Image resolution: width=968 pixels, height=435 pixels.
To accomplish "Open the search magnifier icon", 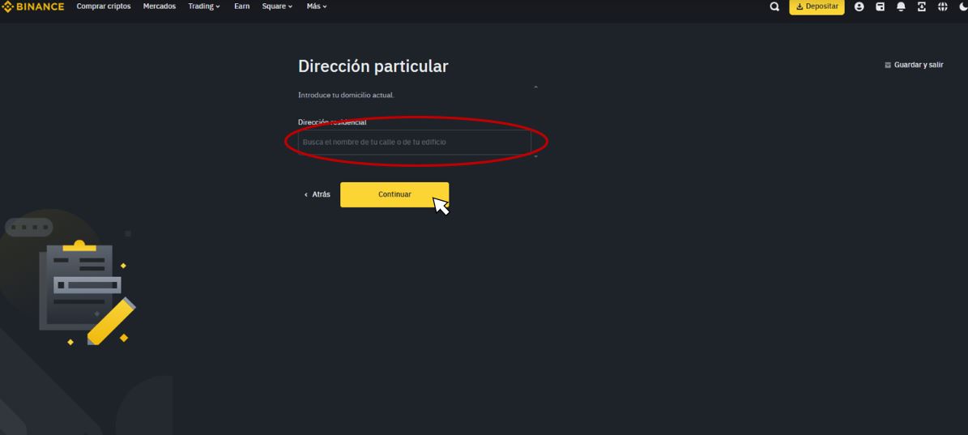I will pyautogui.click(x=774, y=6).
